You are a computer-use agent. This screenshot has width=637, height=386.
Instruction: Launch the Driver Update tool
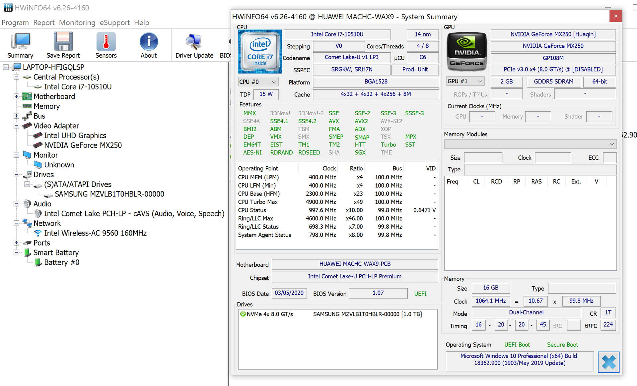[x=194, y=45]
